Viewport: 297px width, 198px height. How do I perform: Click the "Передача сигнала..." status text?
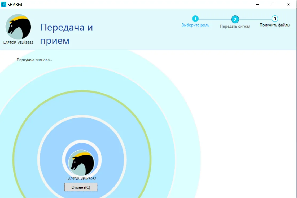(34, 60)
